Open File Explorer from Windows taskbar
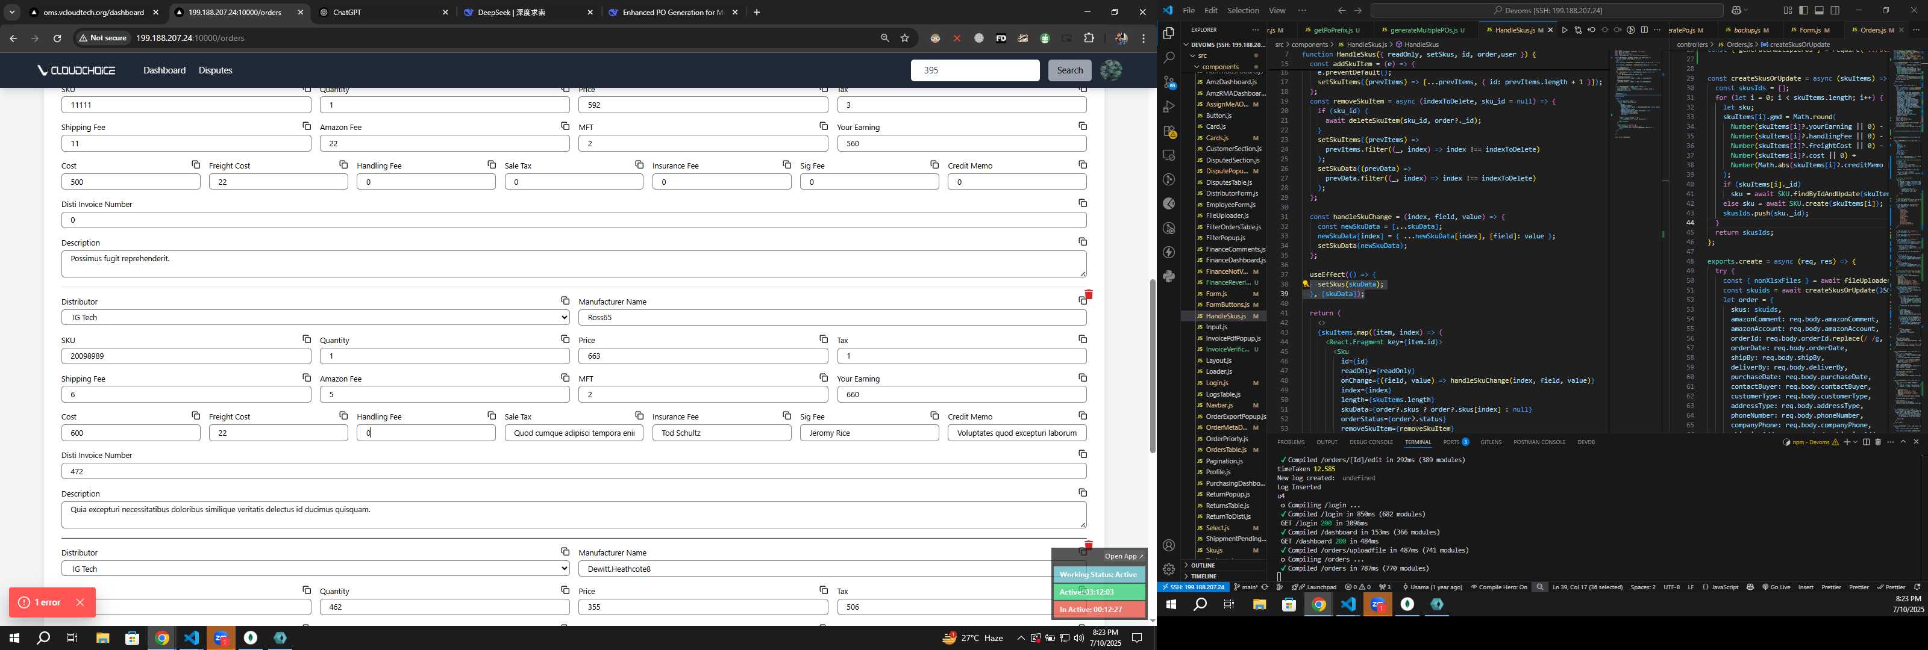 pos(102,638)
